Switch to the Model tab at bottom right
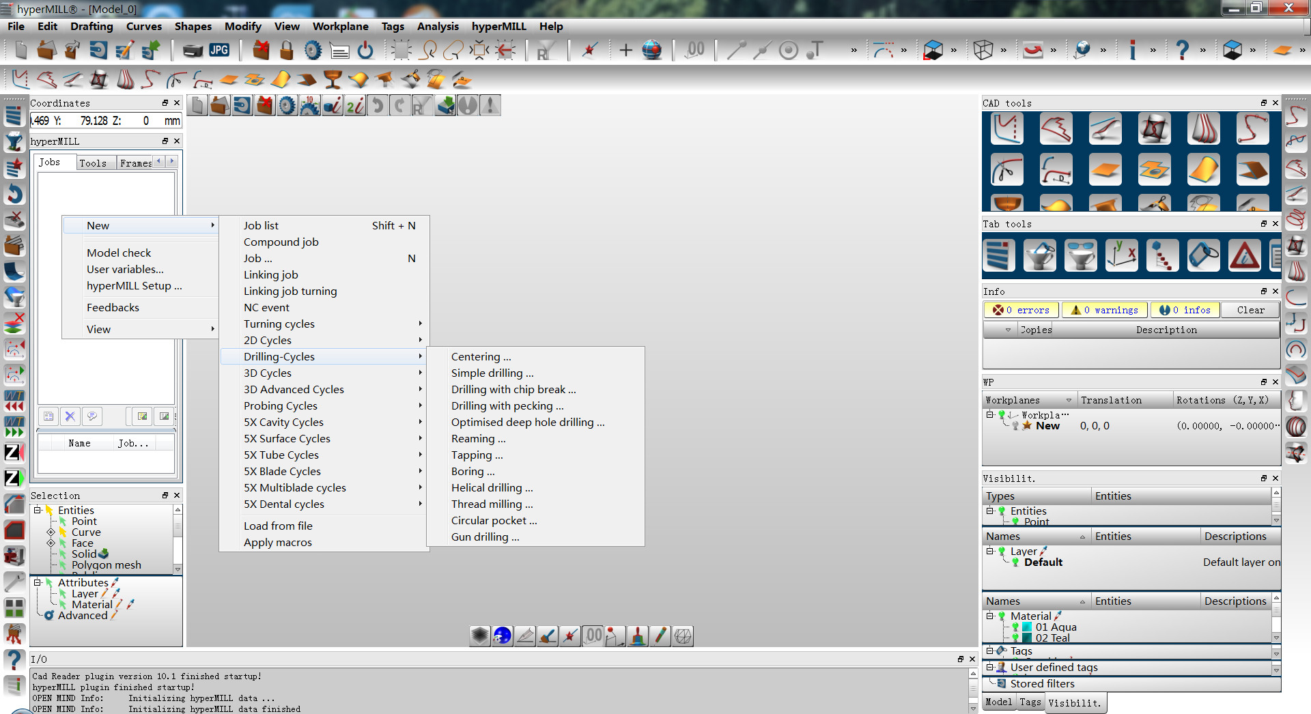This screenshot has height=714, width=1311. point(998,702)
